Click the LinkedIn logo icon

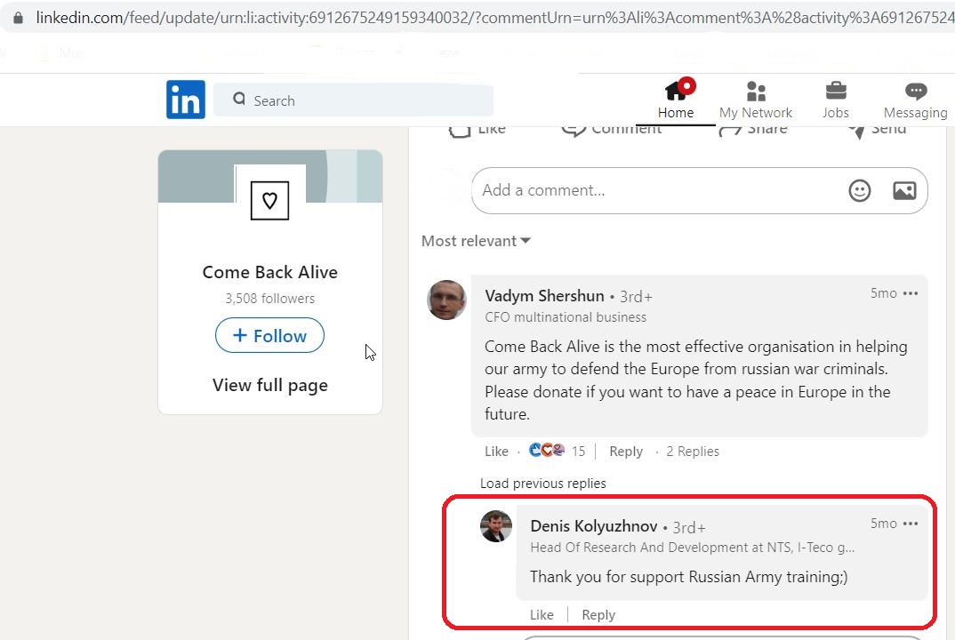click(x=186, y=100)
